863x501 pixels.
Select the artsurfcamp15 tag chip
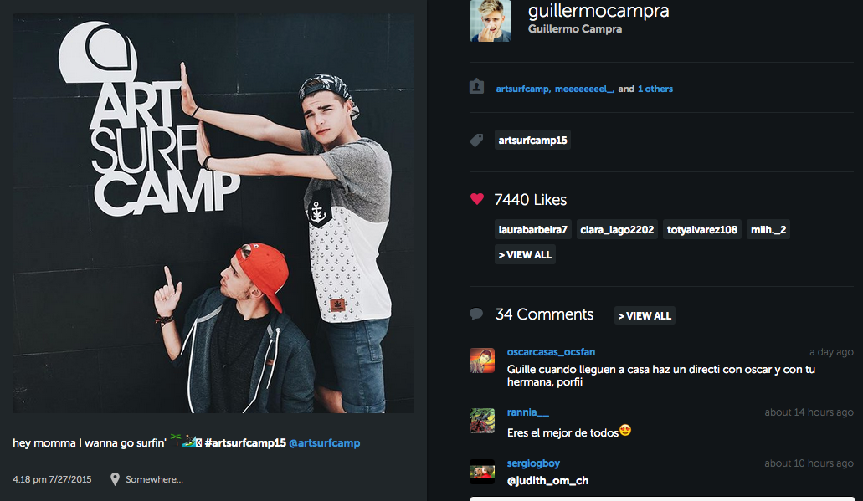pyautogui.click(x=532, y=141)
